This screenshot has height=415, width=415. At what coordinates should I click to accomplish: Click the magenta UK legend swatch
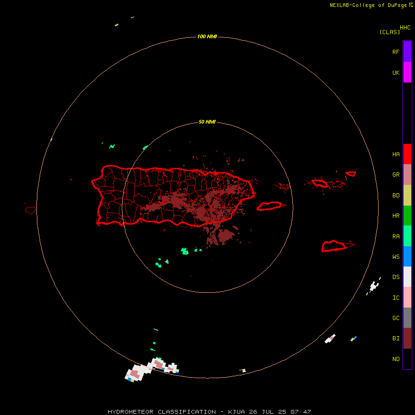click(x=407, y=72)
